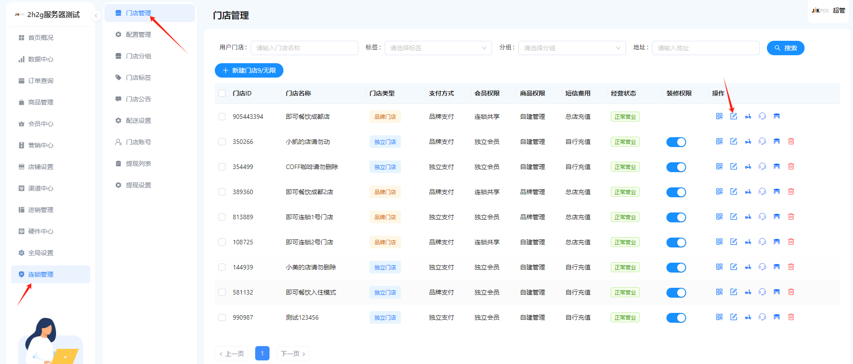Open 门店公告 submenu item

click(150, 99)
